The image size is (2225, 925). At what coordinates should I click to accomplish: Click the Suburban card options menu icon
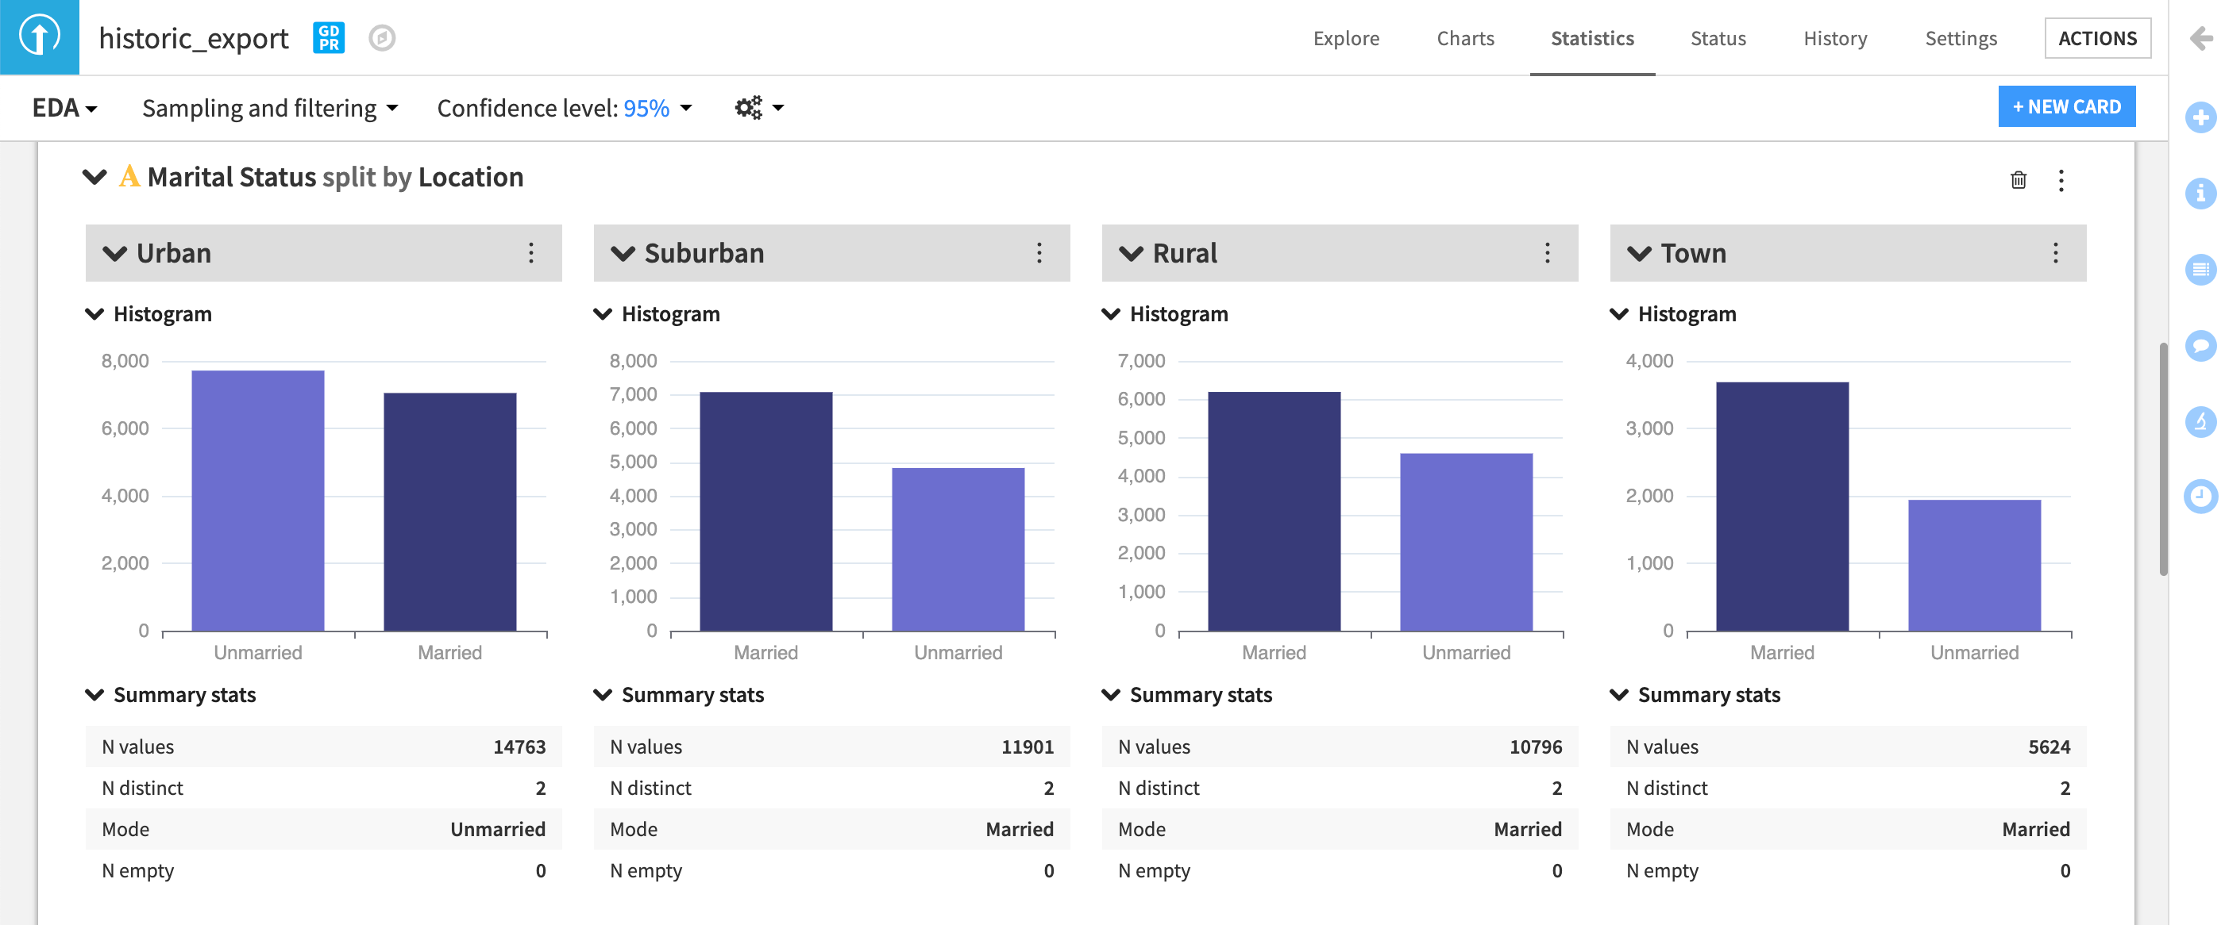tap(1040, 252)
